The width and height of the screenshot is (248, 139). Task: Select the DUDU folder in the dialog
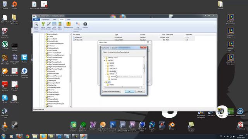112,85
